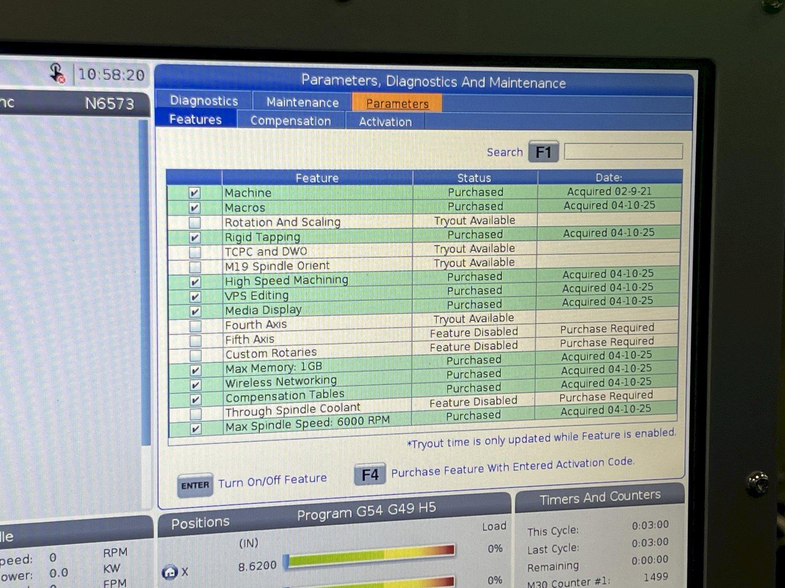
Task: Select 'Tryout Available' for Rotation And Scaling
Action: 474,220
